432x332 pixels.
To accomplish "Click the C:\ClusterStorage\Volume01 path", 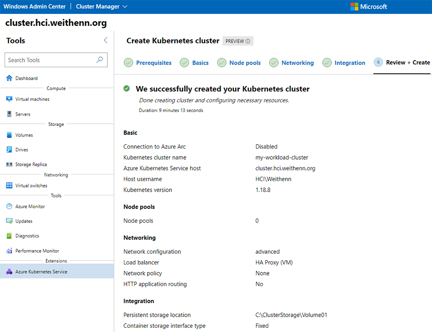I will point(291,315).
